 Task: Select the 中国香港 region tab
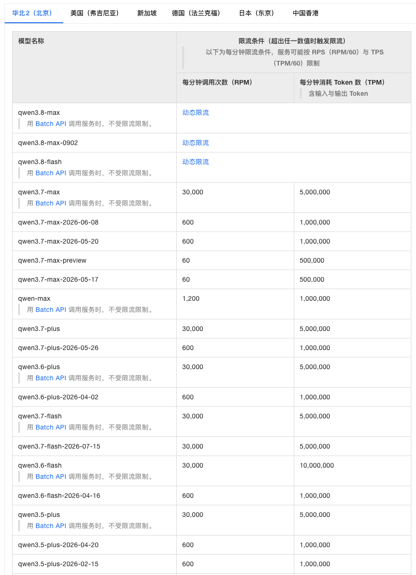(x=306, y=13)
